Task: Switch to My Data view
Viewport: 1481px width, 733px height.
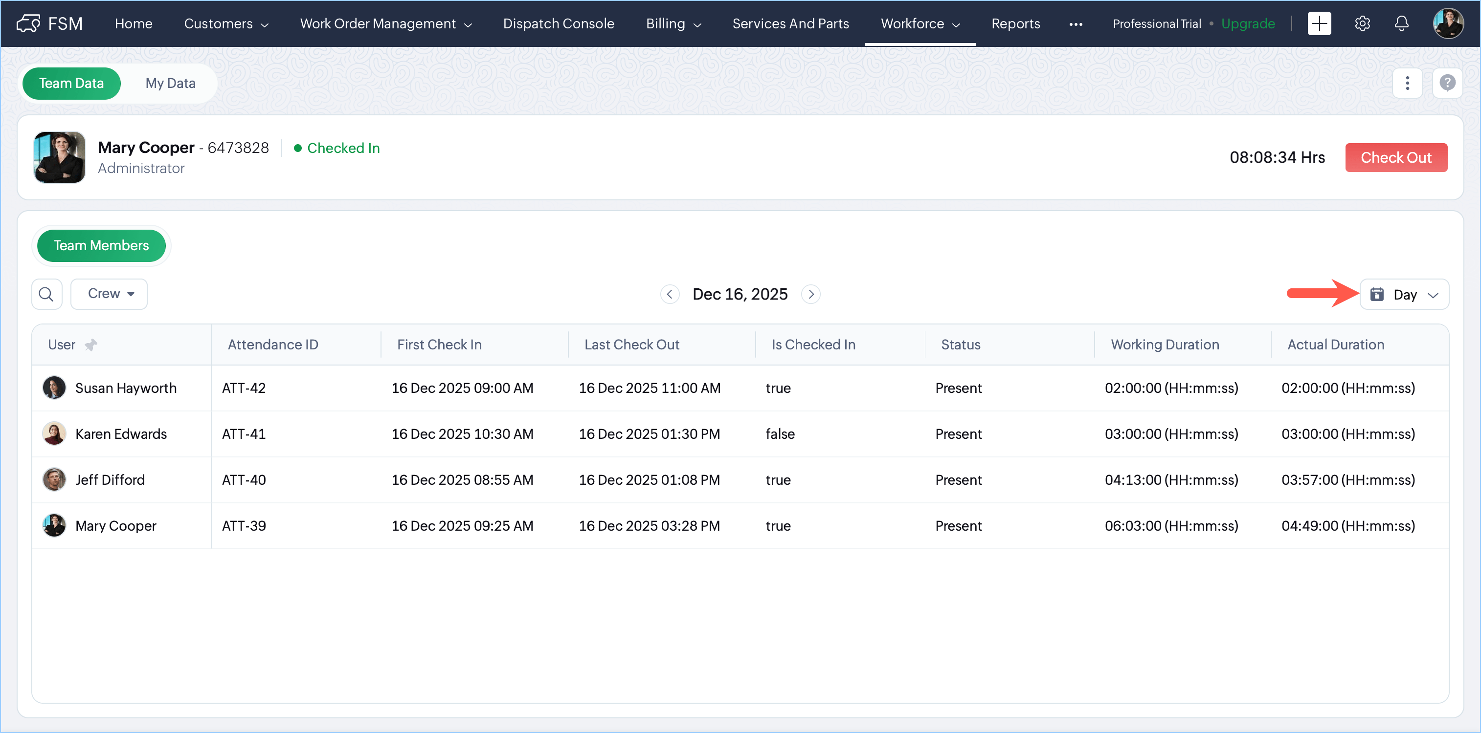Action: [x=170, y=83]
